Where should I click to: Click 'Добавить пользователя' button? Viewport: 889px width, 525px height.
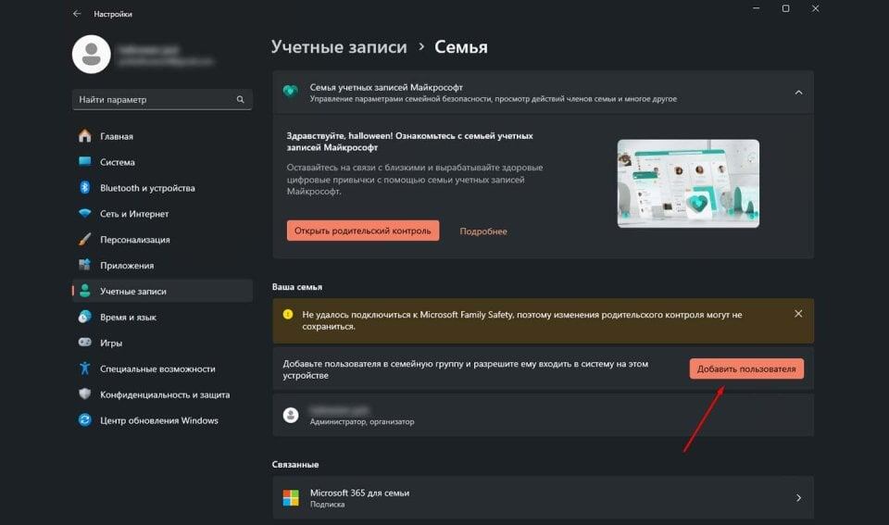click(x=746, y=369)
